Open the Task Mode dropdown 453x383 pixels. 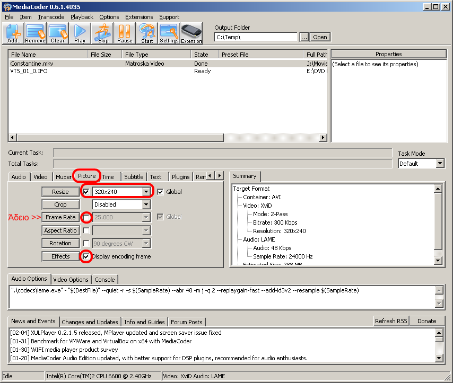click(x=440, y=164)
